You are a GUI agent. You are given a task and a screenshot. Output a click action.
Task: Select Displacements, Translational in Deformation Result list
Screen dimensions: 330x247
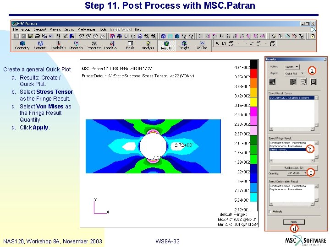292,189
